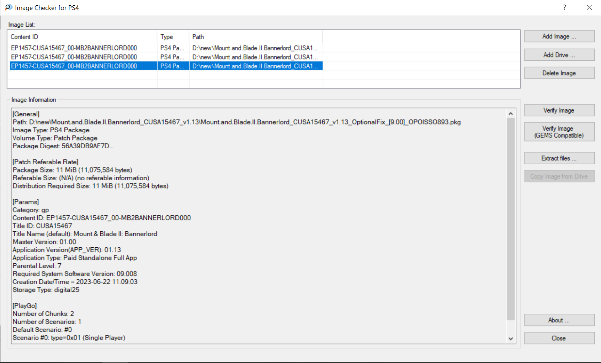Close the window with the title bar X
The image size is (601, 363).
589,7
